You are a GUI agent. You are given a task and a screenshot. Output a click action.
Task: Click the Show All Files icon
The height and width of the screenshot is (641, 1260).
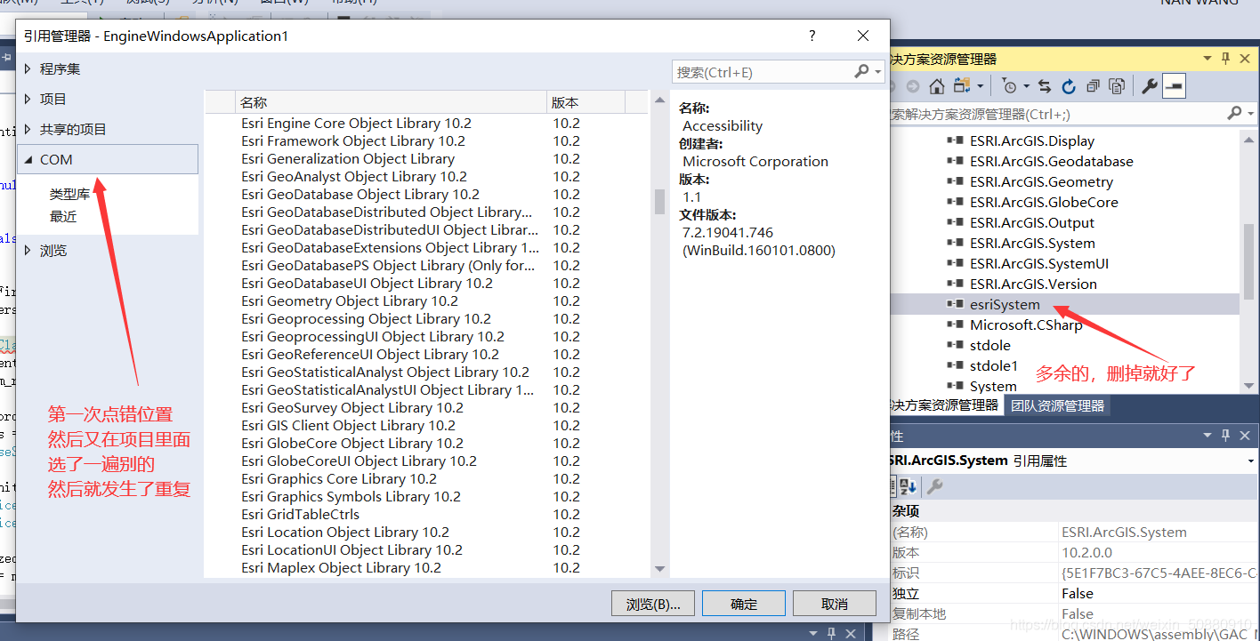pos(1117,86)
